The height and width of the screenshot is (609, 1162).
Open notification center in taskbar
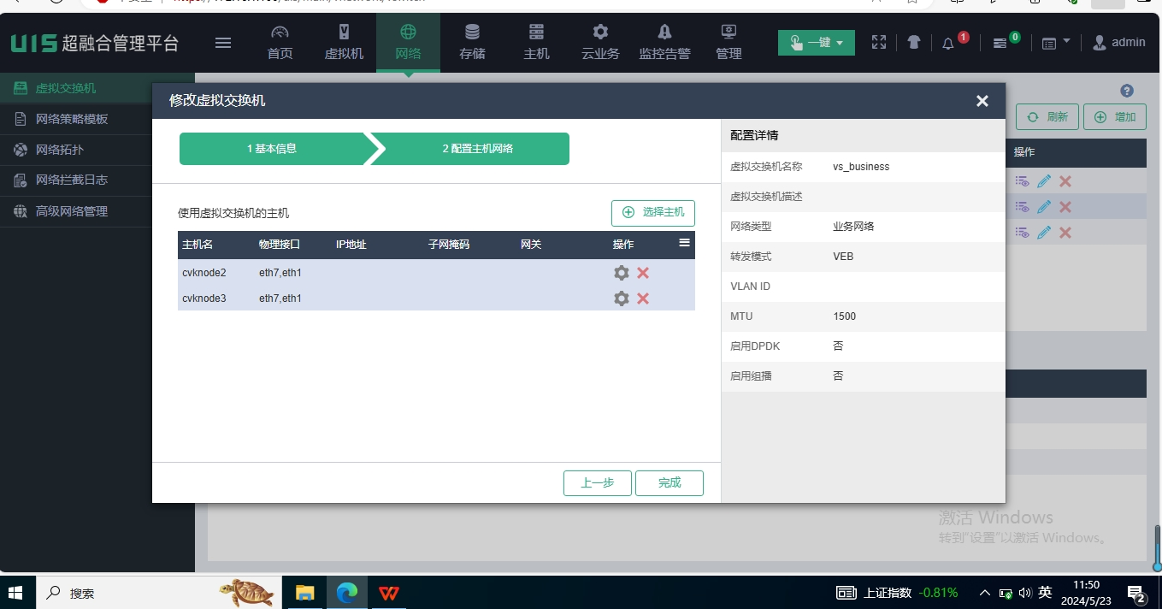tap(1136, 593)
